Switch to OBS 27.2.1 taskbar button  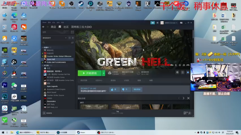106,132
